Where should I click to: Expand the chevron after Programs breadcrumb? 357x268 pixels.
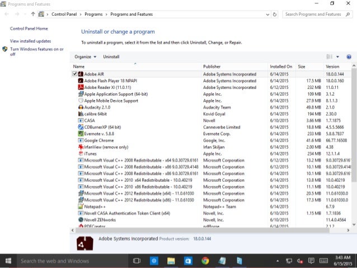106,15
